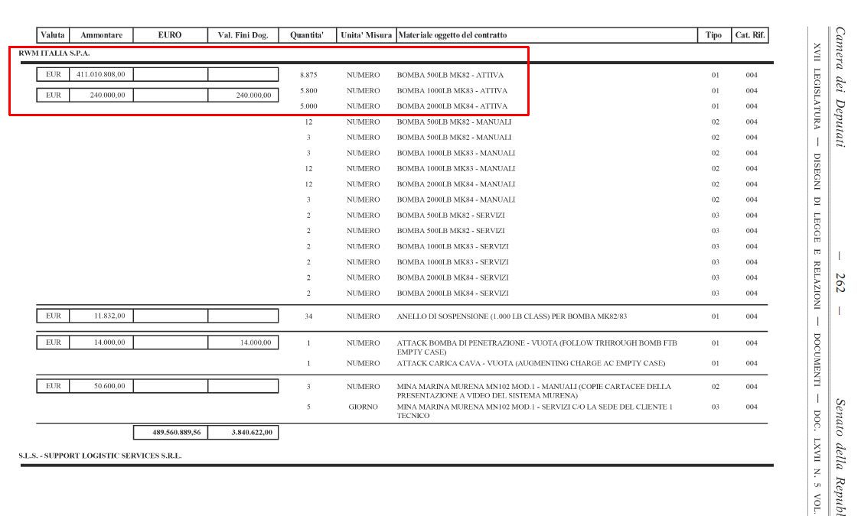Select 'BOMBA 1000LB MK83 - ATTIVA'
The image size is (861, 516).
coord(452,90)
